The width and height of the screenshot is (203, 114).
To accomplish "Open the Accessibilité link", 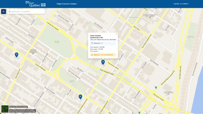I will 31,112.
